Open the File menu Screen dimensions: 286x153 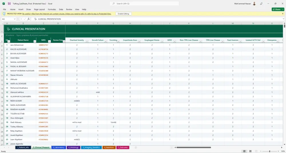pos(4,9)
